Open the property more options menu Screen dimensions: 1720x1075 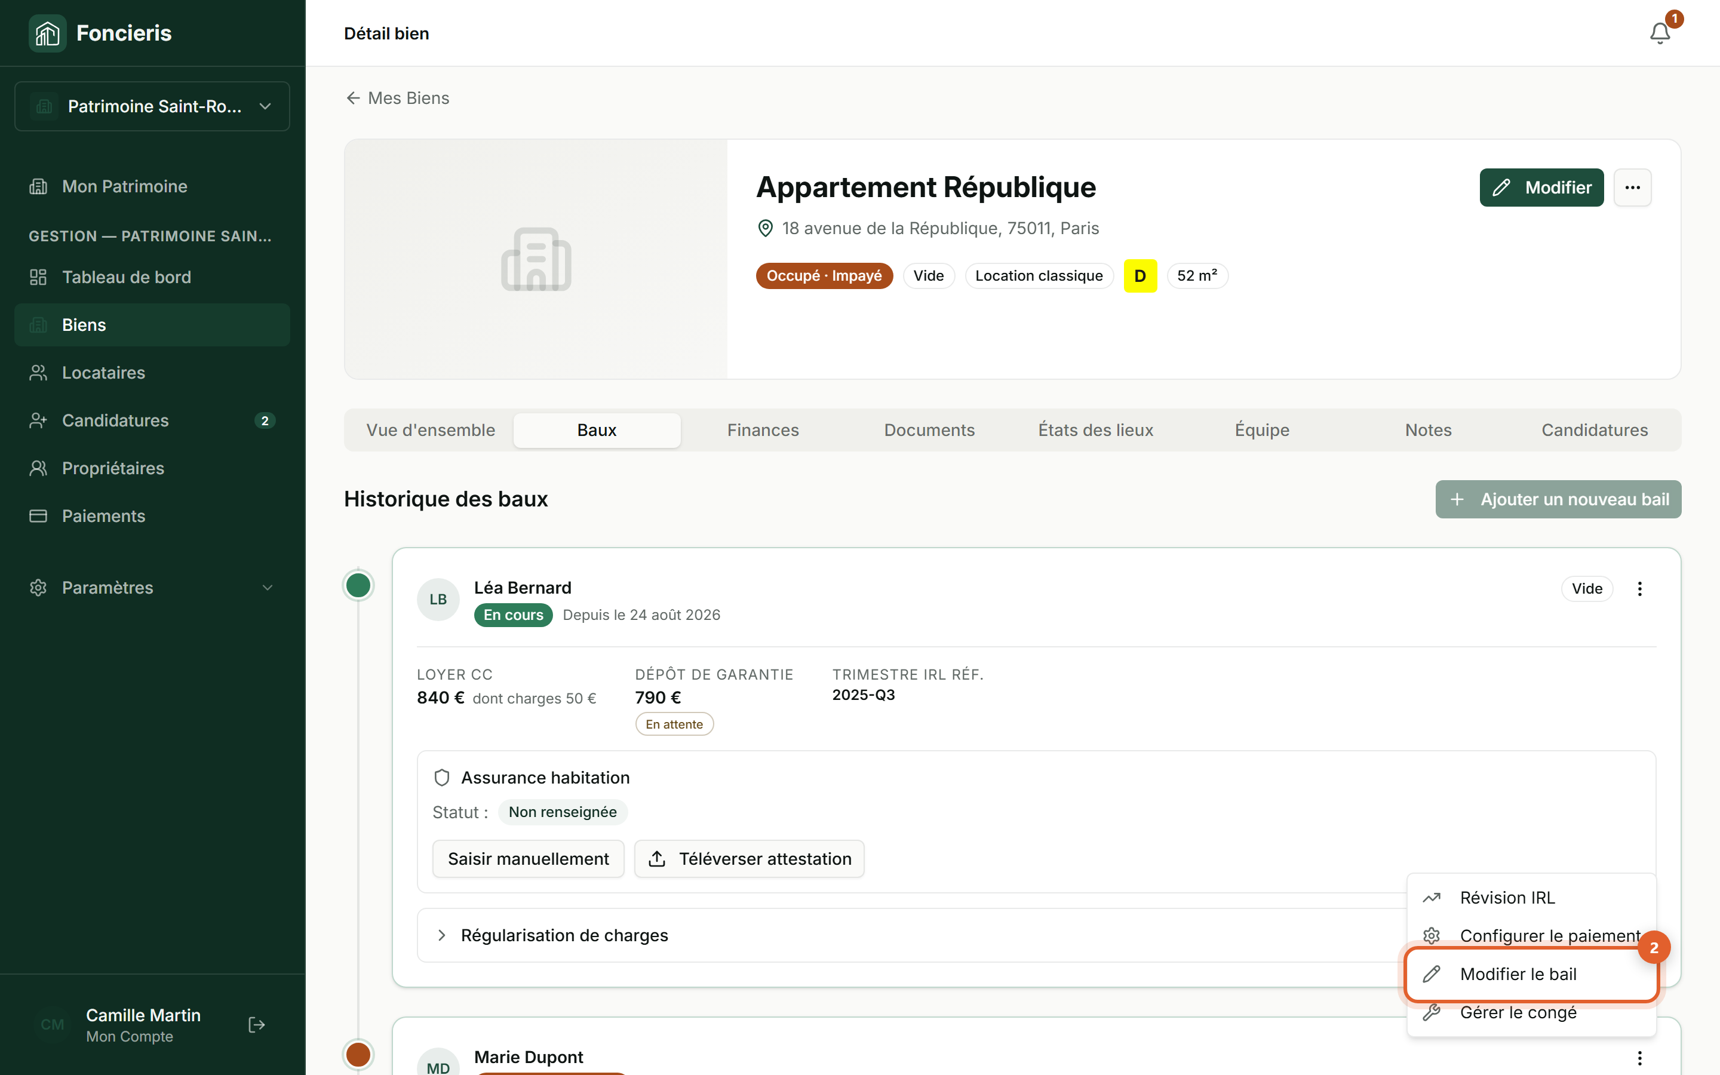[1633, 188]
